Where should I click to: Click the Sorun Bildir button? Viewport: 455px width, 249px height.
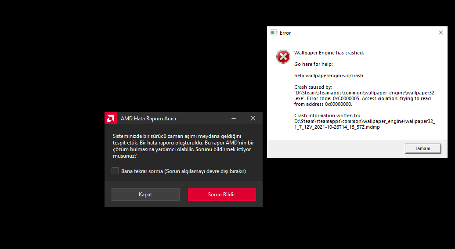[222, 195]
